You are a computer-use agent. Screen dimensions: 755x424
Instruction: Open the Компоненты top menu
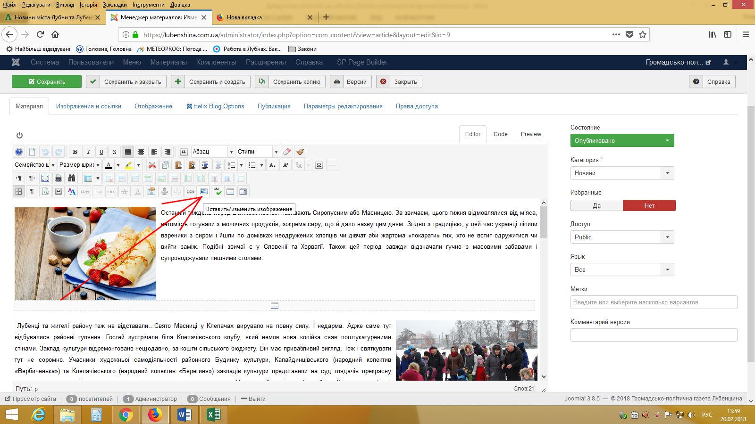(x=216, y=62)
